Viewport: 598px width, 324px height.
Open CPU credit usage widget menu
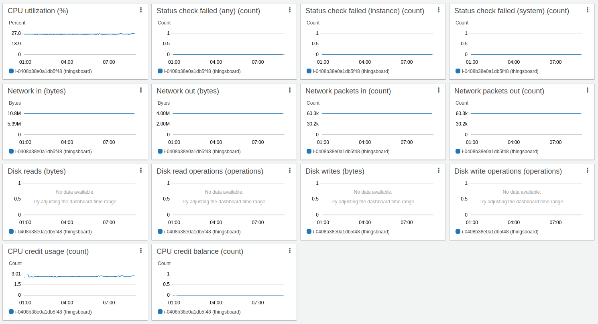(x=141, y=251)
